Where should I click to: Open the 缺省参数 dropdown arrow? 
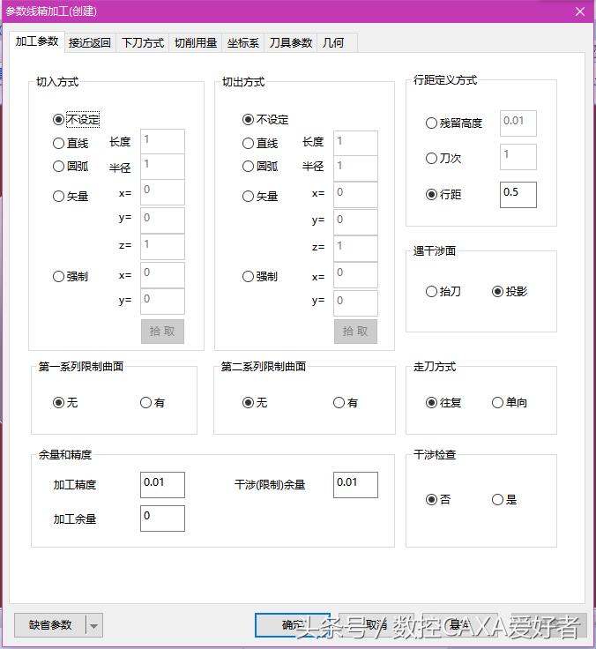(94, 625)
